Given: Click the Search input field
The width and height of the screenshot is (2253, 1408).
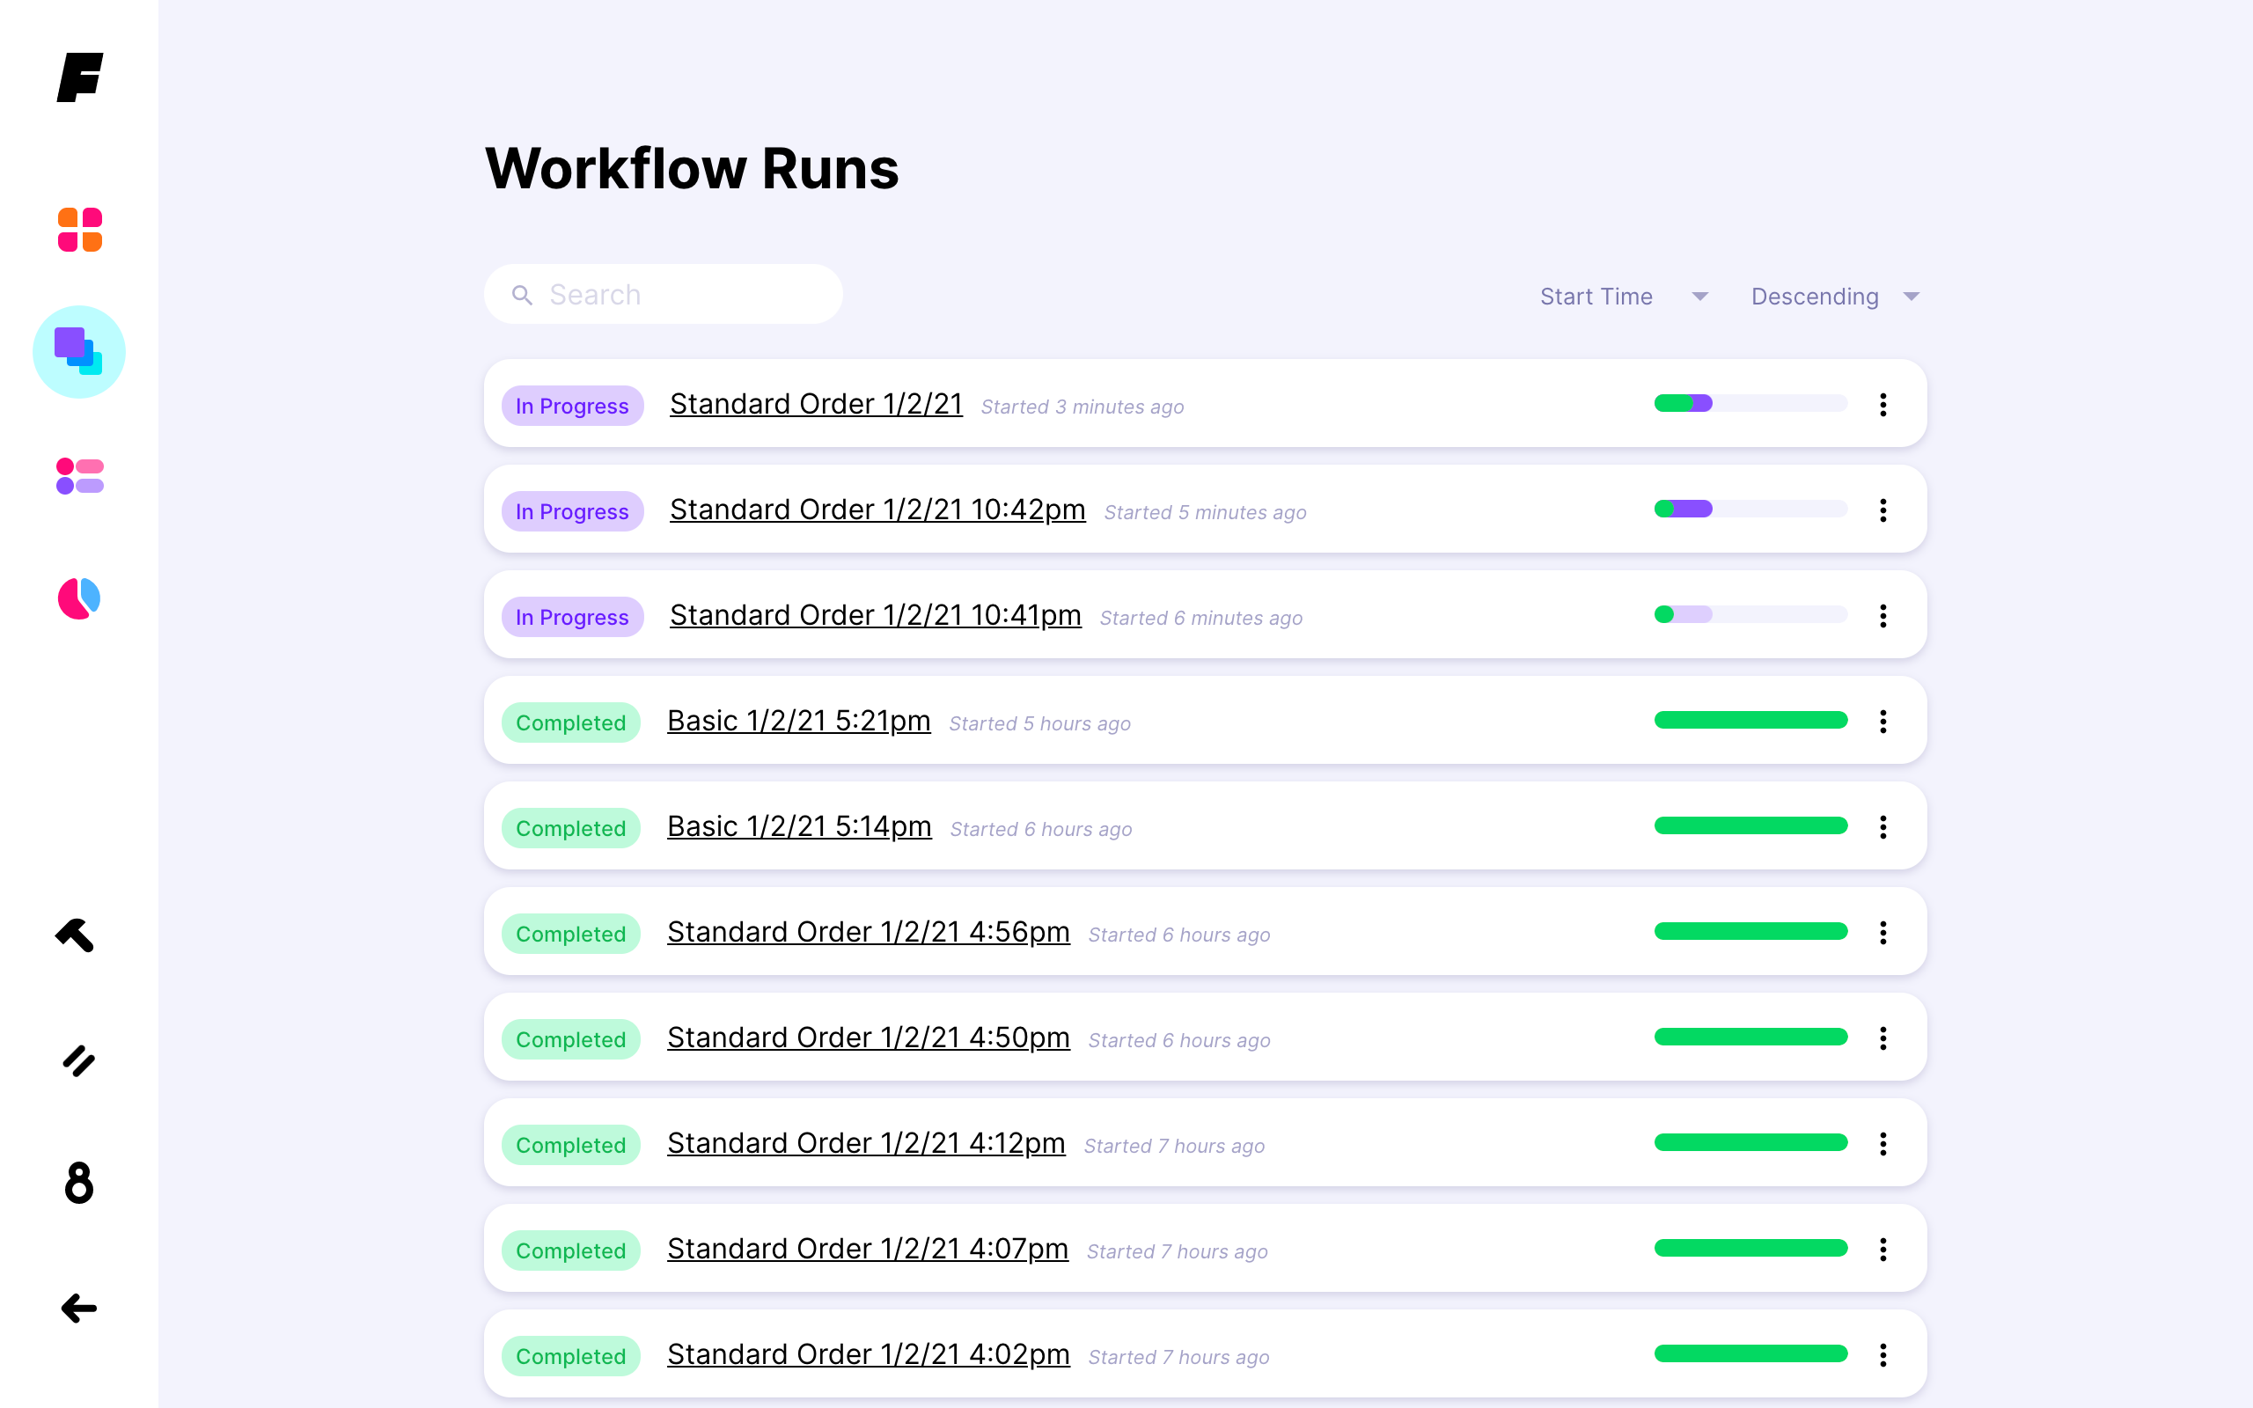Looking at the screenshot, I should 663,294.
